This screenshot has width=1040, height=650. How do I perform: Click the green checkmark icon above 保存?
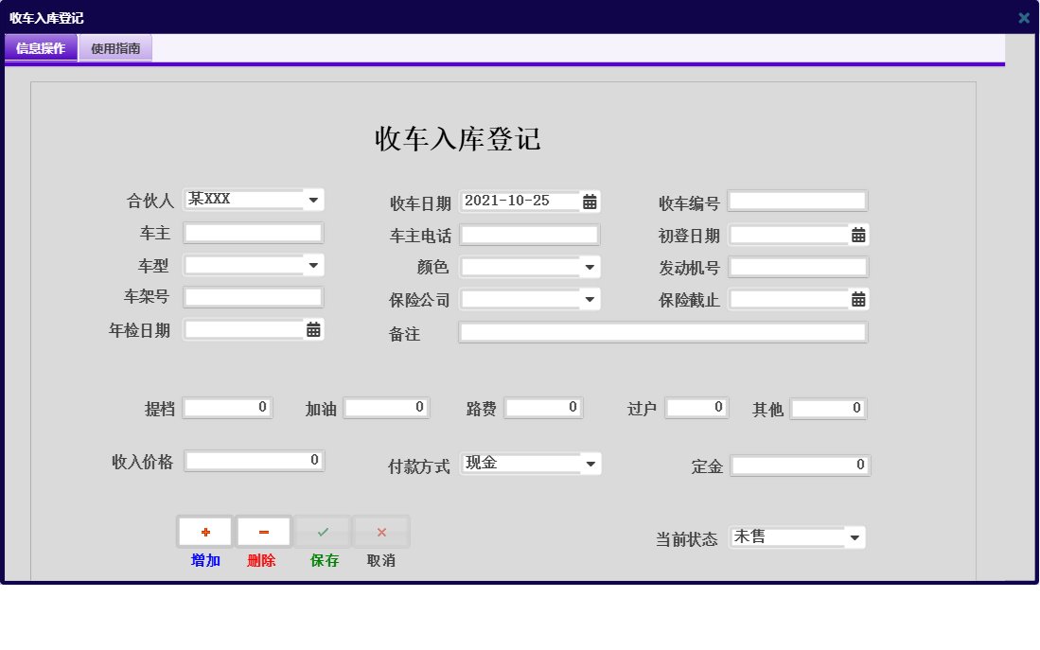point(322,531)
